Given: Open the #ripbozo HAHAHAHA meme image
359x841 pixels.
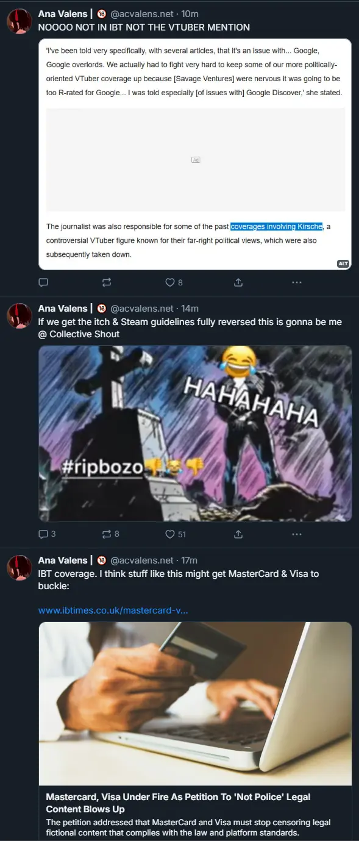Looking at the screenshot, I should pyautogui.click(x=195, y=434).
